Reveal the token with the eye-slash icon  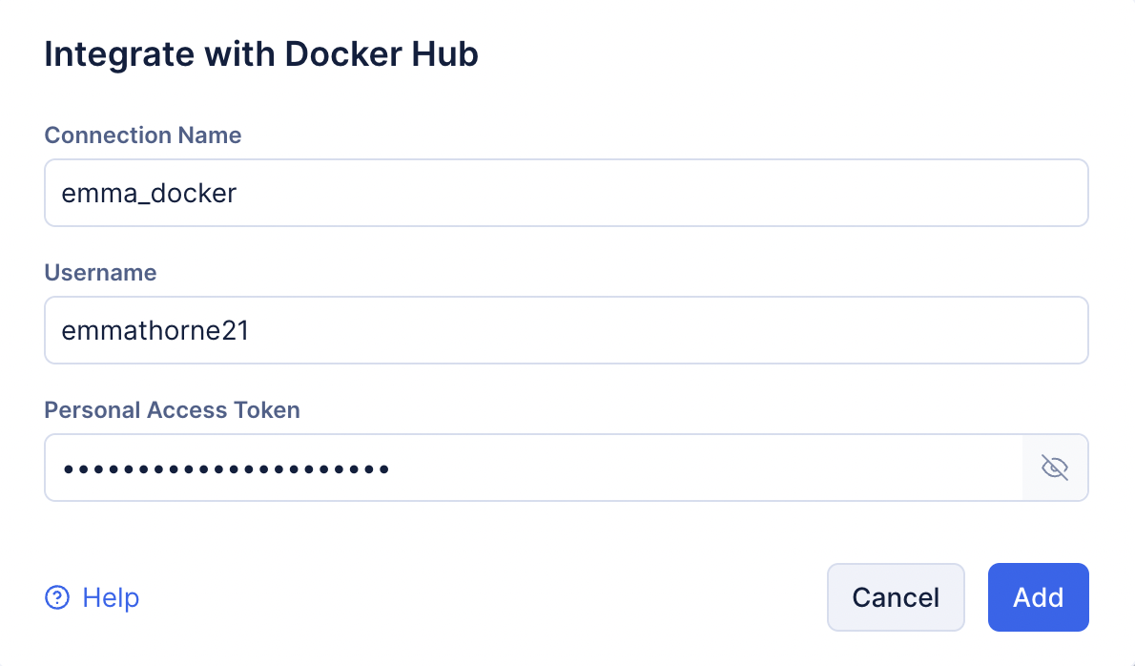click(1054, 468)
